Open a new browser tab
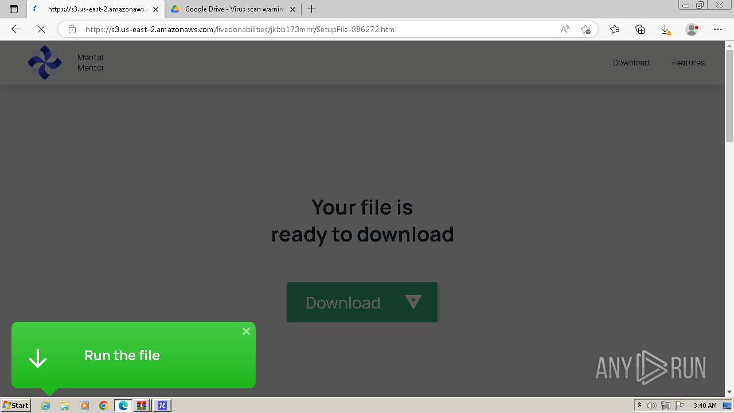This screenshot has width=734, height=413. [311, 9]
